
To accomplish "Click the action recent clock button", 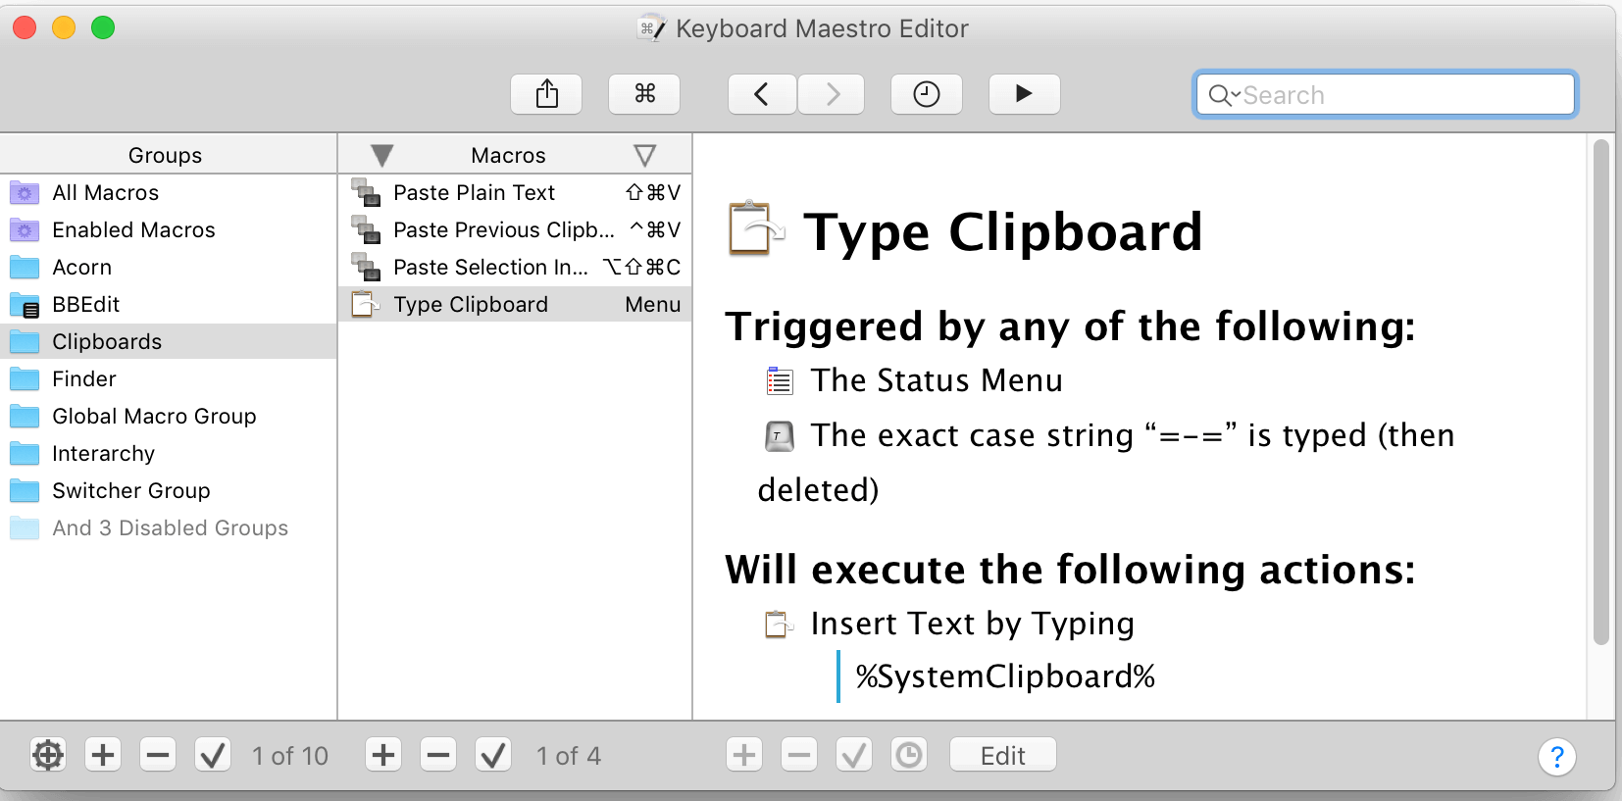I will click(x=909, y=755).
